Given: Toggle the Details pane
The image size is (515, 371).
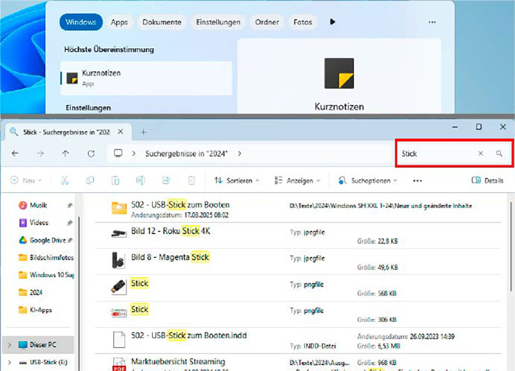Looking at the screenshot, I should coord(487,180).
